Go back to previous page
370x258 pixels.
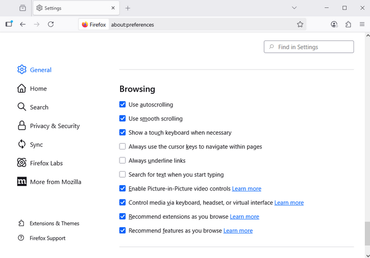click(23, 24)
